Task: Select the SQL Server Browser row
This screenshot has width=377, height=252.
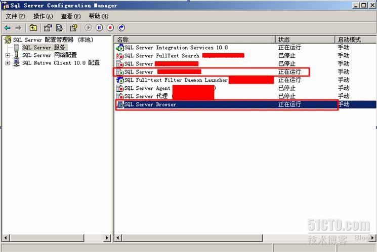Action: pyautogui.click(x=245, y=104)
